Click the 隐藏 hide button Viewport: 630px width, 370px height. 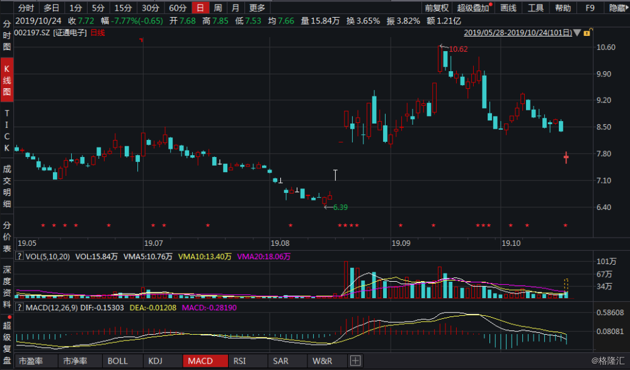[x=619, y=8]
